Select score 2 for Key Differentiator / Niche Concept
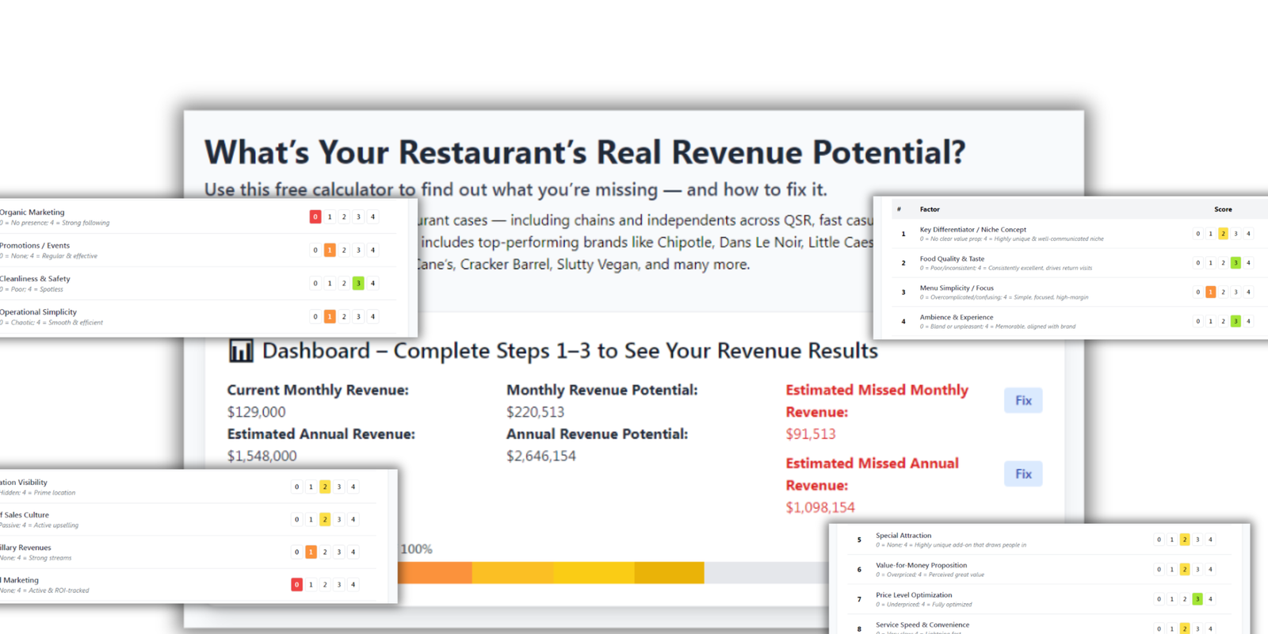Image resolution: width=1268 pixels, height=634 pixels. [1223, 234]
